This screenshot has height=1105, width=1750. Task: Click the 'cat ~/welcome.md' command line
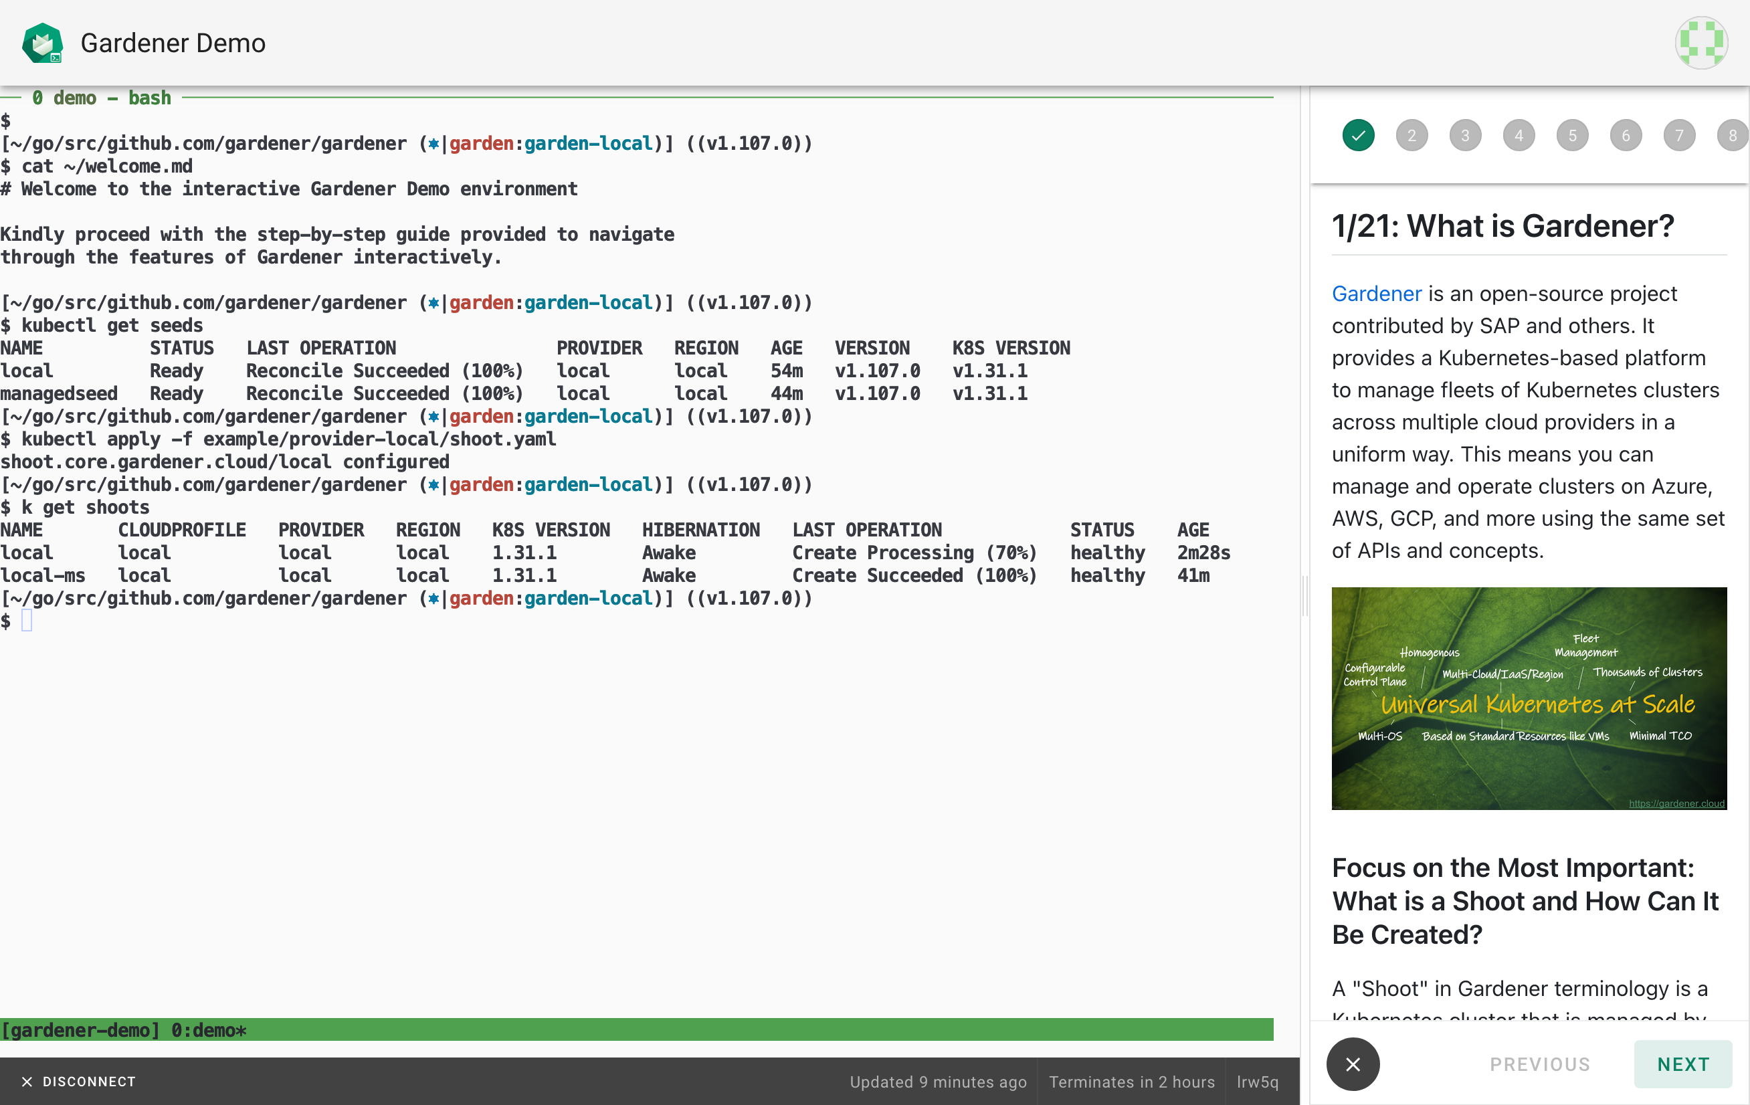pyautogui.click(x=96, y=166)
